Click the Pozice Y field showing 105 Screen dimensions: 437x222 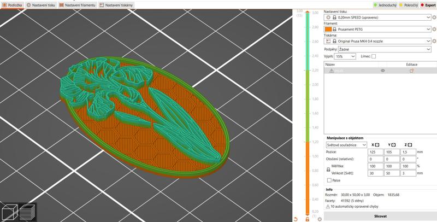pyautogui.click(x=392, y=152)
